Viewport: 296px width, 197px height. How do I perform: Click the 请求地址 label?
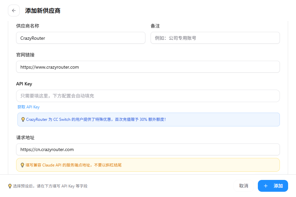click(x=25, y=138)
